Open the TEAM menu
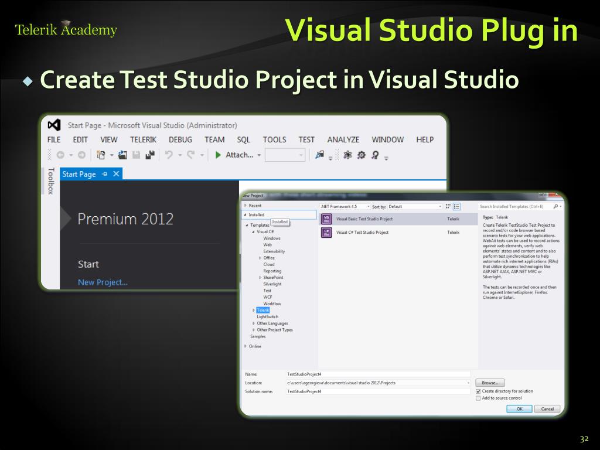 point(214,139)
